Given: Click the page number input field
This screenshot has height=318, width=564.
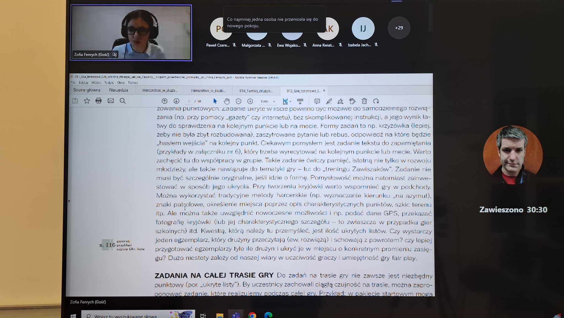Looking at the screenshot, I should tap(189, 101).
